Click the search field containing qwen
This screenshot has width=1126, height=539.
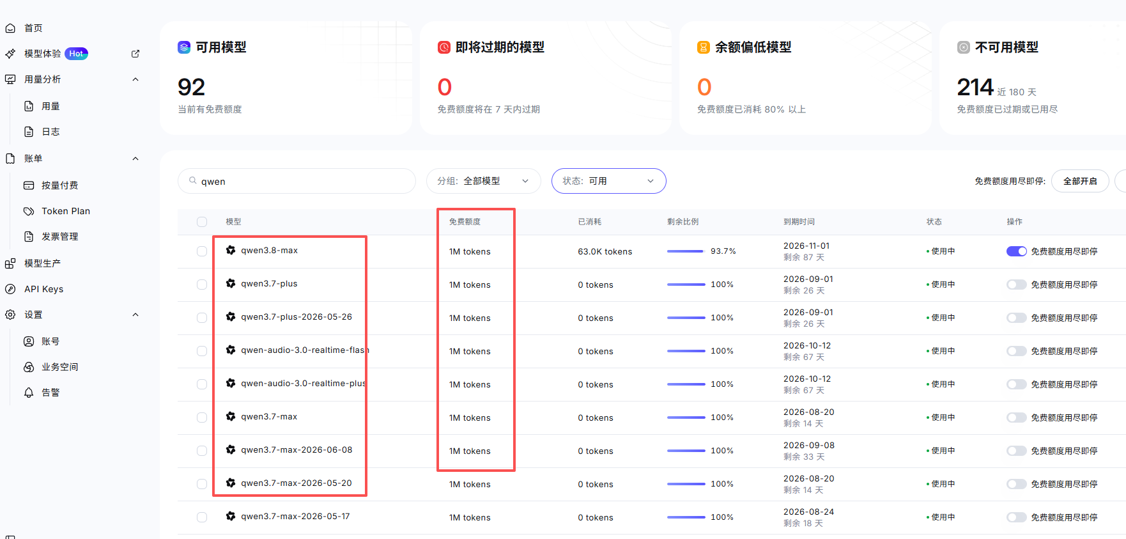297,181
